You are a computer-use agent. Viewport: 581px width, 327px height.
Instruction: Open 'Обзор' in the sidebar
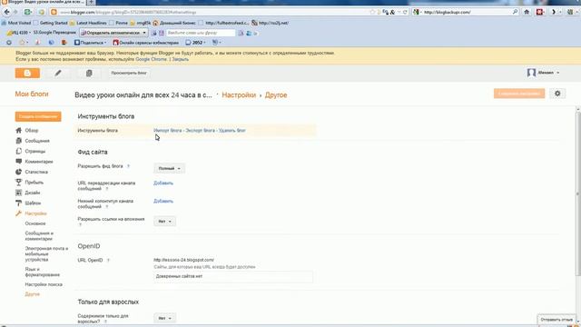32,131
